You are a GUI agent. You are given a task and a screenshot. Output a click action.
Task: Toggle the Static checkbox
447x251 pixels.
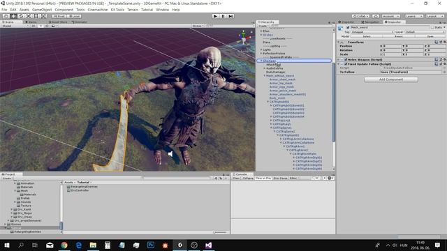[432, 27]
